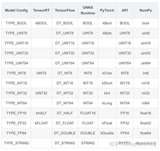This screenshot has height=151, width=160.
Task: Select the TYPE_STRING row label cell
Action: (16, 143)
